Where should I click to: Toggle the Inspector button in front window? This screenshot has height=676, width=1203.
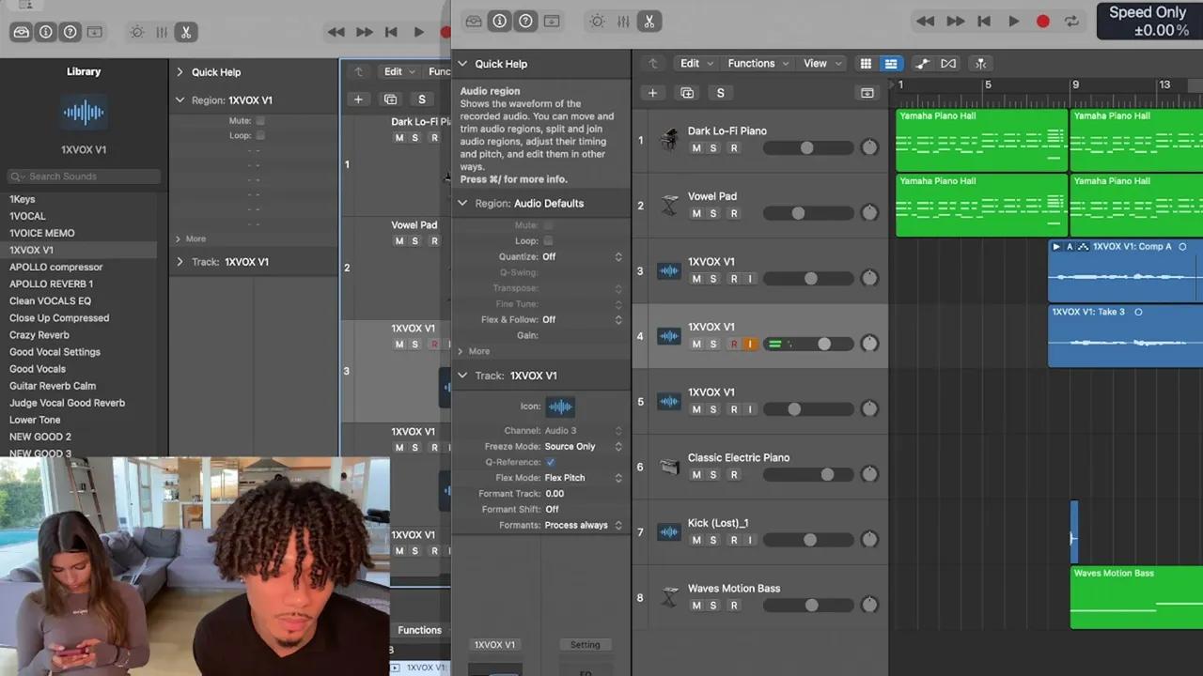click(500, 21)
